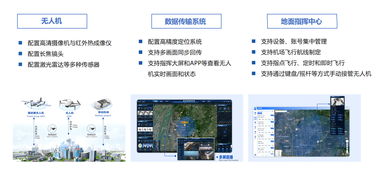Open the multi-screen live broadcast preview
Viewport: 382px width, 173px height.
coord(196,149)
